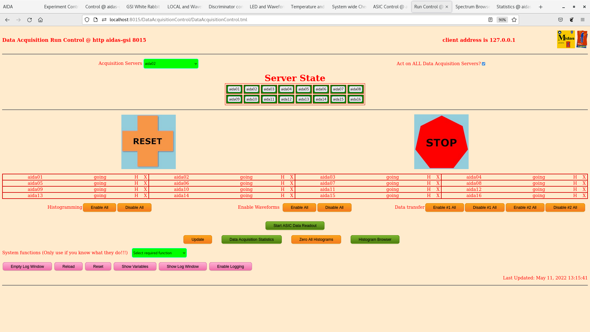
Task: Open Firefox application menu hamburger icon
Action: click(x=583, y=20)
